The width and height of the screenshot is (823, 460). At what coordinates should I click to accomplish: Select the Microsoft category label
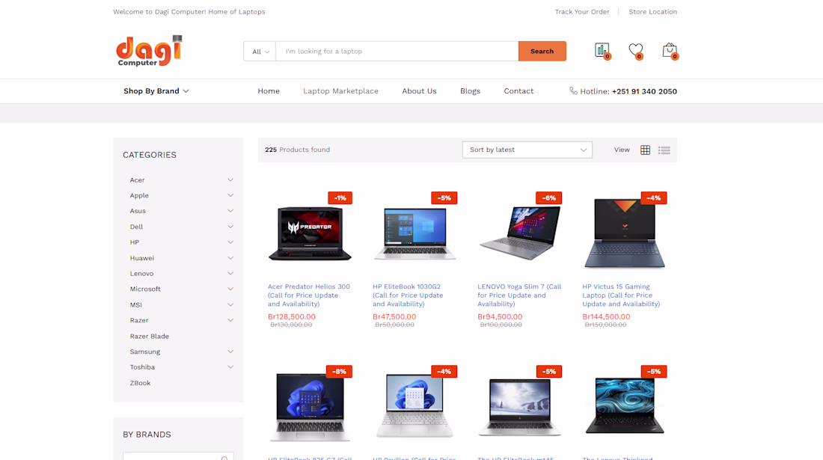145,289
